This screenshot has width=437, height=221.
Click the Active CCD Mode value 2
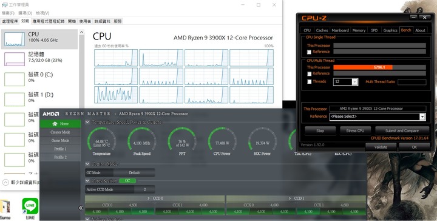click(x=144, y=189)
